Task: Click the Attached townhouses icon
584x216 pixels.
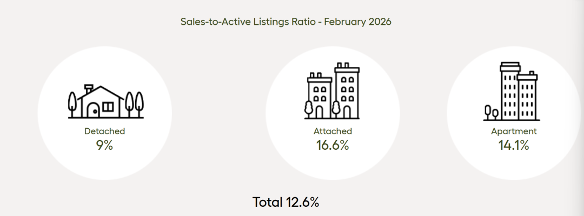Action: click(333, 90)
